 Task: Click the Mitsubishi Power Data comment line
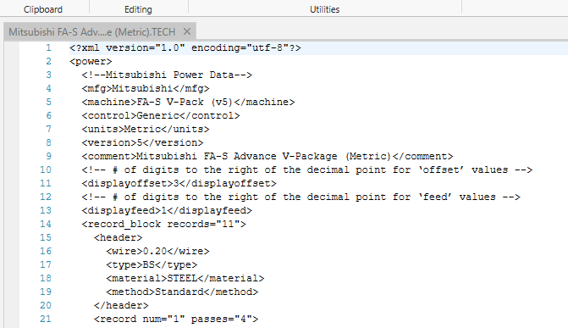167,75
